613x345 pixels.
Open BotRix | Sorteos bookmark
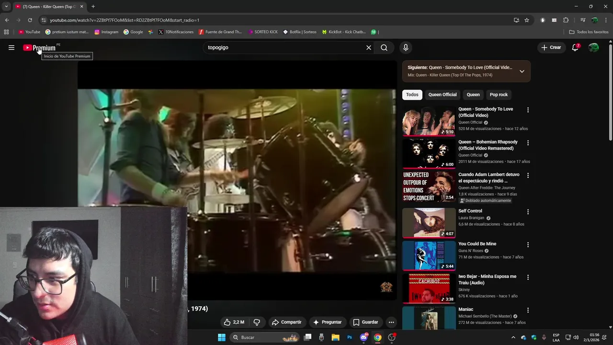pyautogui.click(x=300, y=32)
